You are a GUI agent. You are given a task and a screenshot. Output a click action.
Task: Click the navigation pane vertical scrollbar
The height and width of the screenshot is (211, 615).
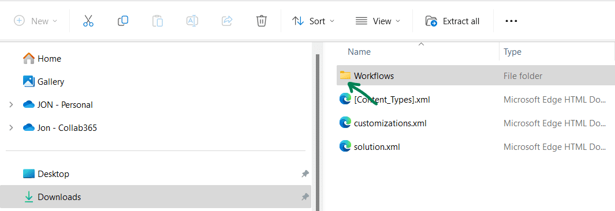(x=317, y=133)
